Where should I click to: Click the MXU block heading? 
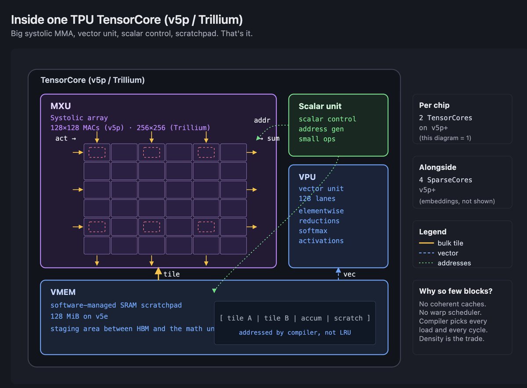click(61, 106)
